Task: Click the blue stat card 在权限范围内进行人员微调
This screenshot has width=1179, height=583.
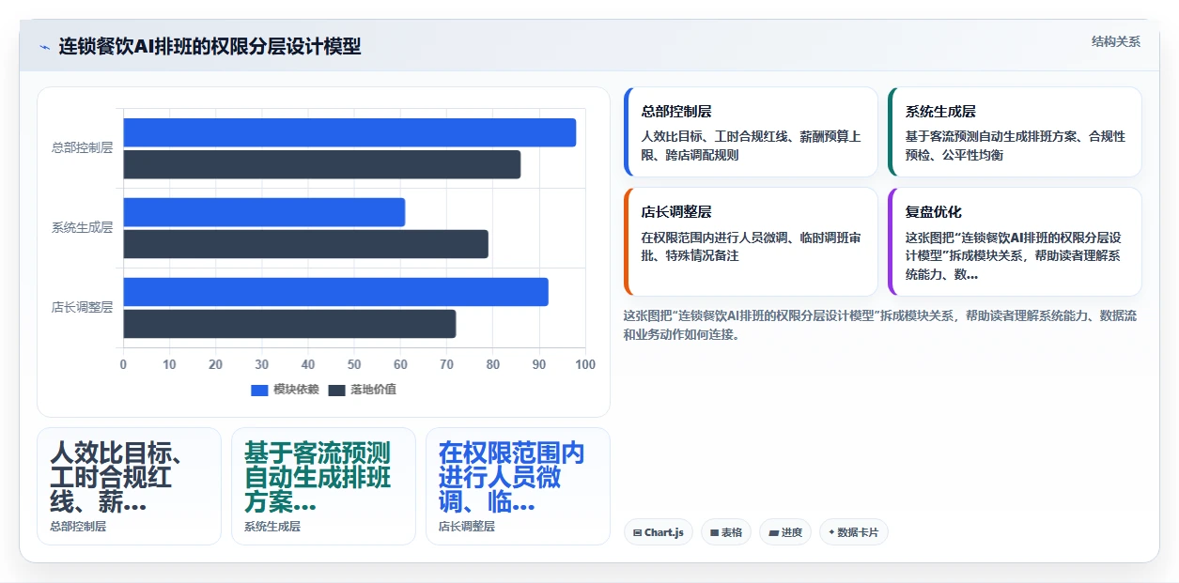Action: (518, 486)
